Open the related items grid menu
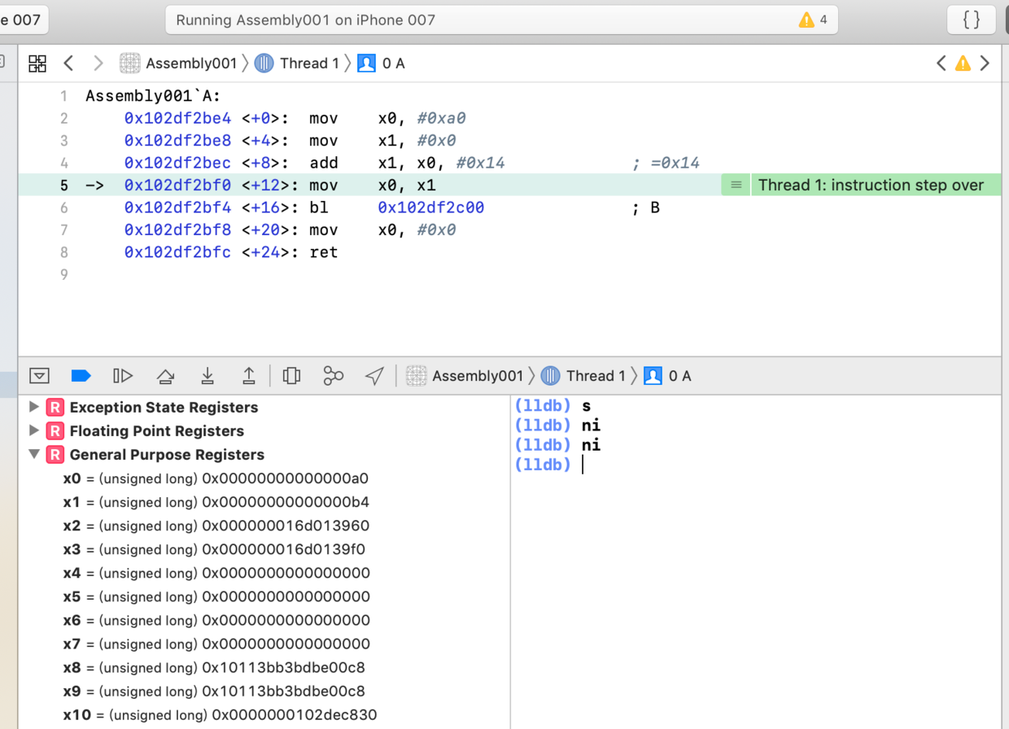Viewport: 1009px width, 729px height. point(37,63)
